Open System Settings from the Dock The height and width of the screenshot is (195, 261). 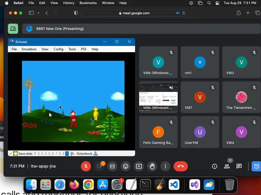117,185
